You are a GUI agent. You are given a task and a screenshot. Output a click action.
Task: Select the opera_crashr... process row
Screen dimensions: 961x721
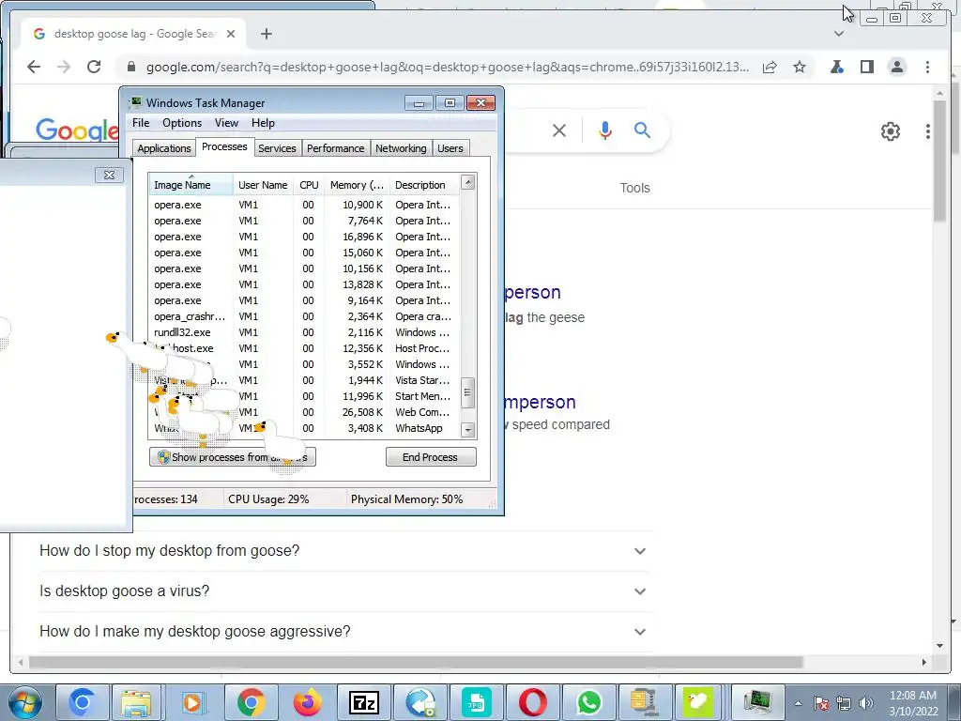(304, 316)
